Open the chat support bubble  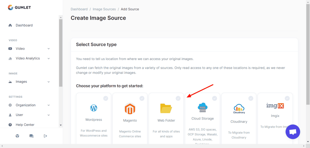(292, 132)
